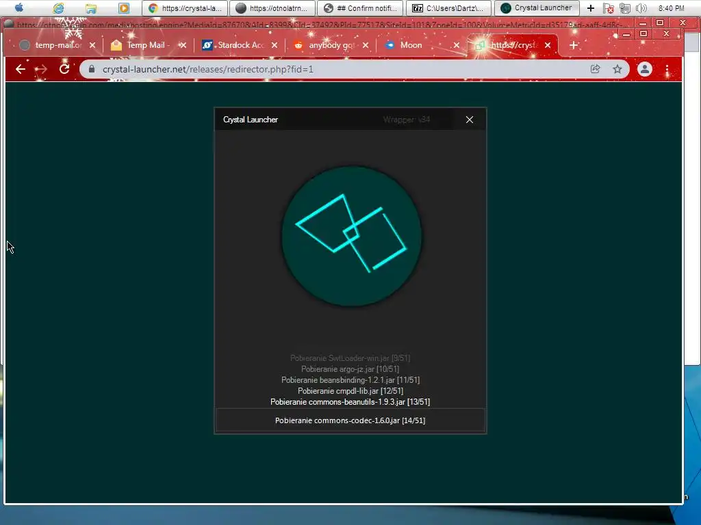Close the Crystal Launcher dialog

470,120
